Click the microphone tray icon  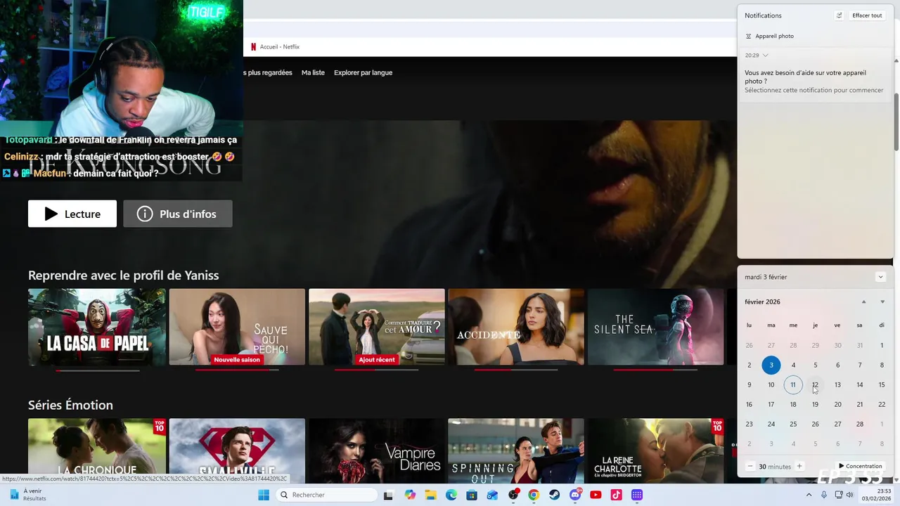coord(824,495)
